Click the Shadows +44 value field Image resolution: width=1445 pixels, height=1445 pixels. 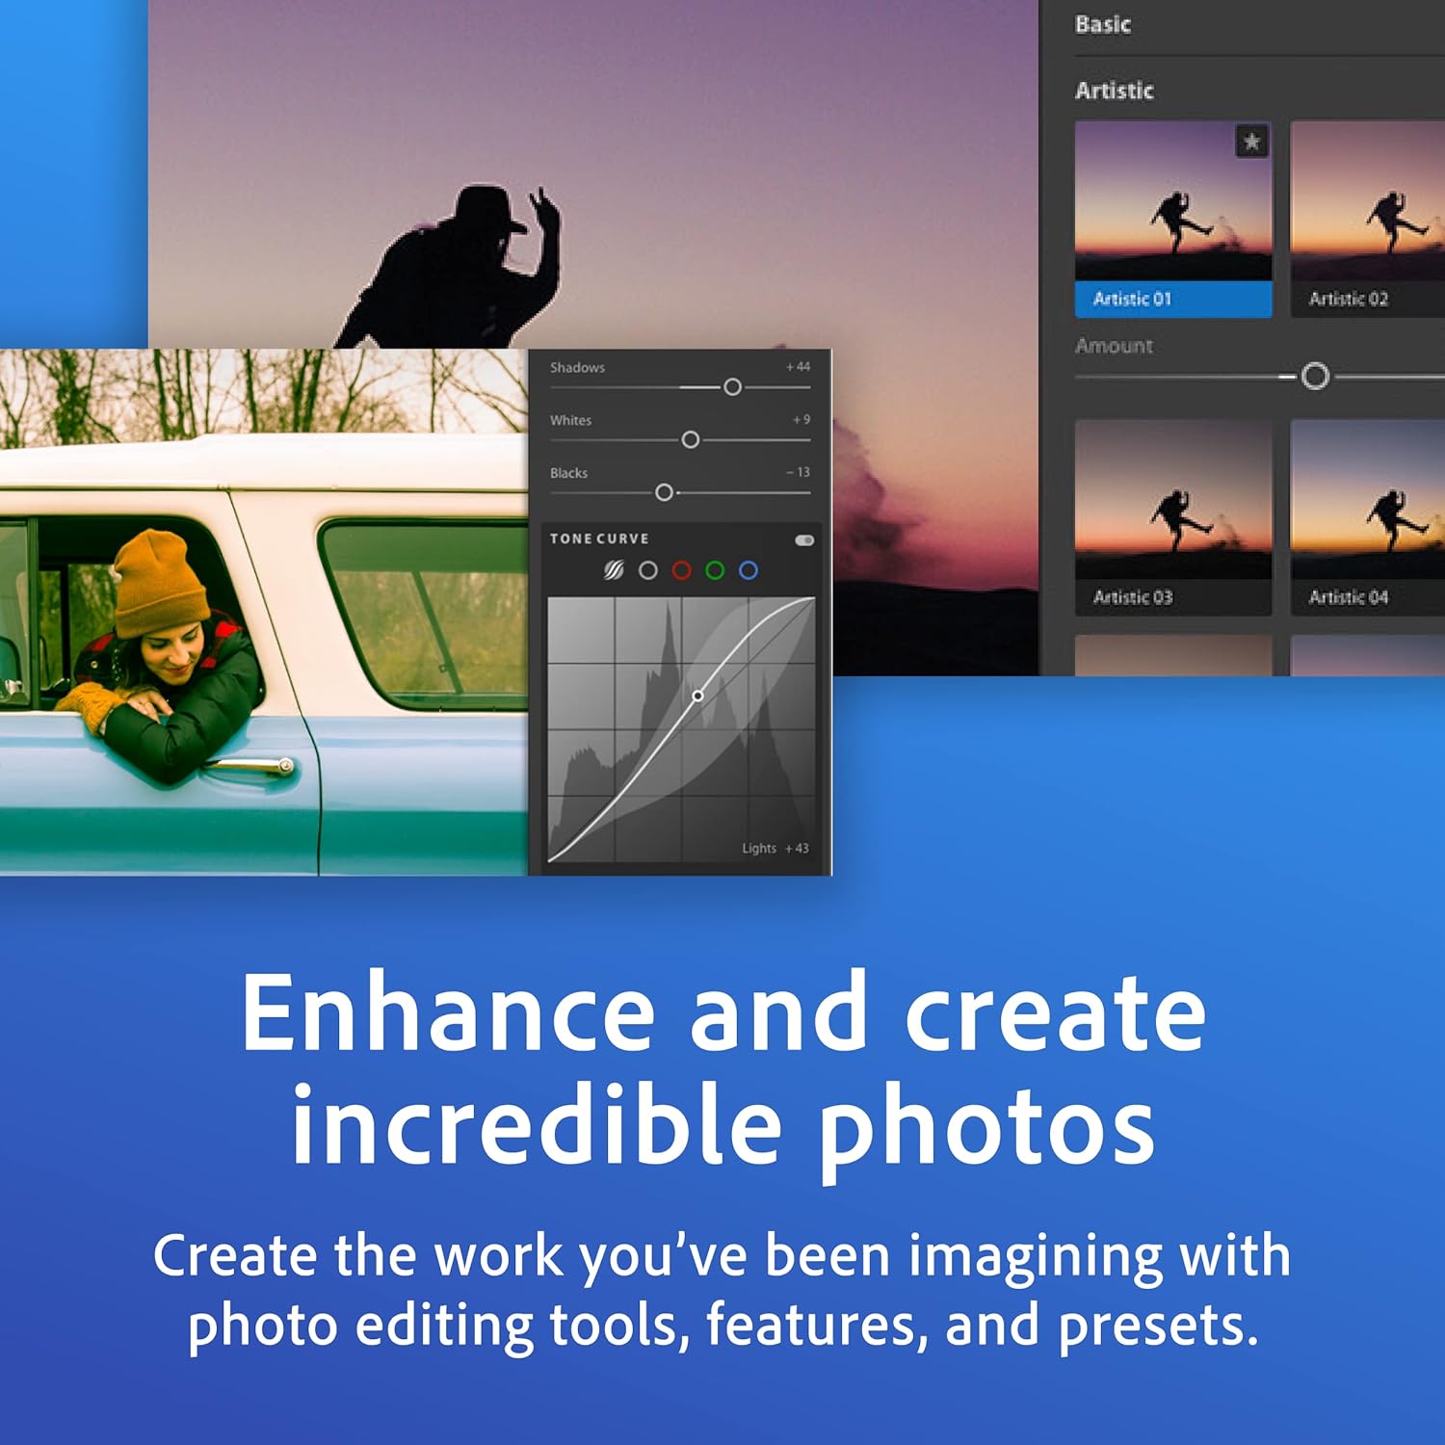click(x=798, y=367)
